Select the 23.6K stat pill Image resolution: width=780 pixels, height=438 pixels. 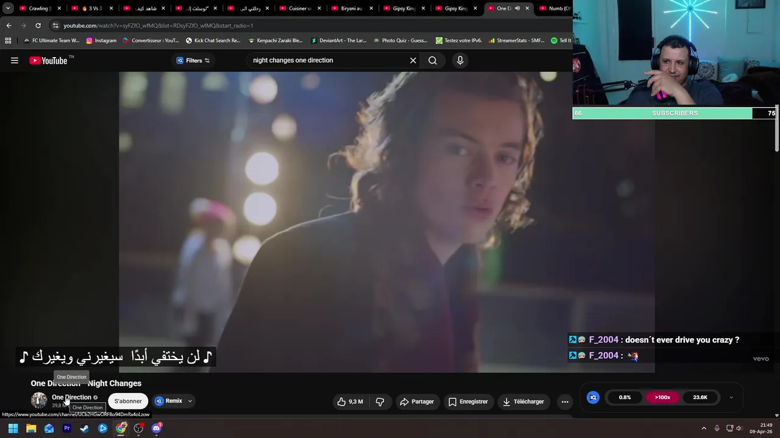click(x=700, y=397)
